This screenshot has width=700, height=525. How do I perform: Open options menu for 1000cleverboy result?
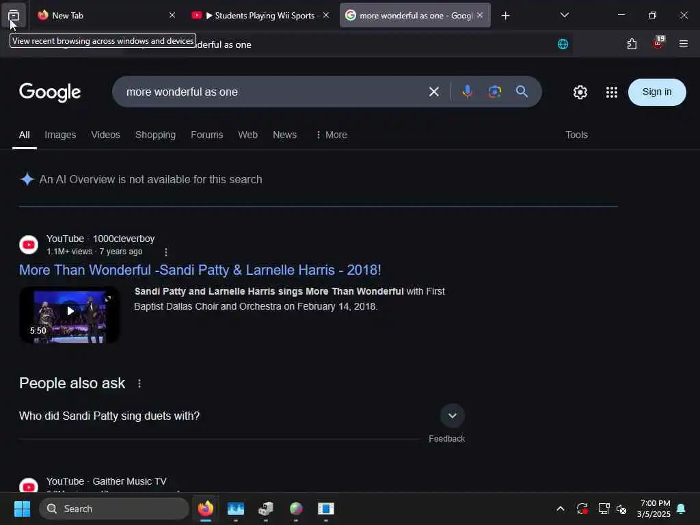coord(166,252)
